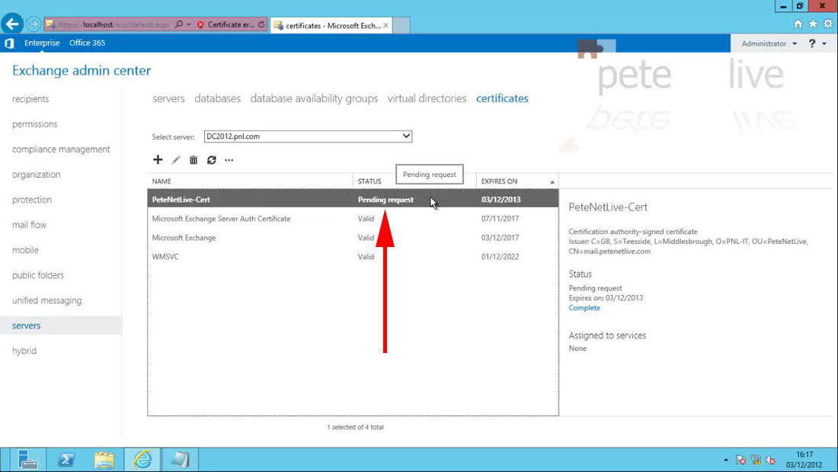Viewport: 838px width, 472px height.
Task: Open Server Manager from taskbar
Action: pos(27,460)
